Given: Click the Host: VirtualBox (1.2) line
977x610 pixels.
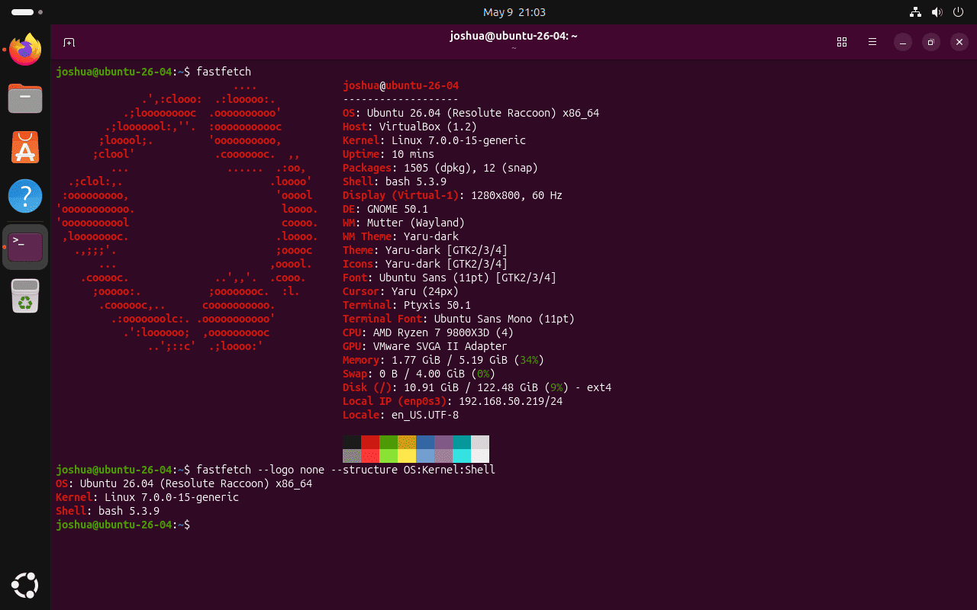Looking at the screenshot, I should point(410,127).
